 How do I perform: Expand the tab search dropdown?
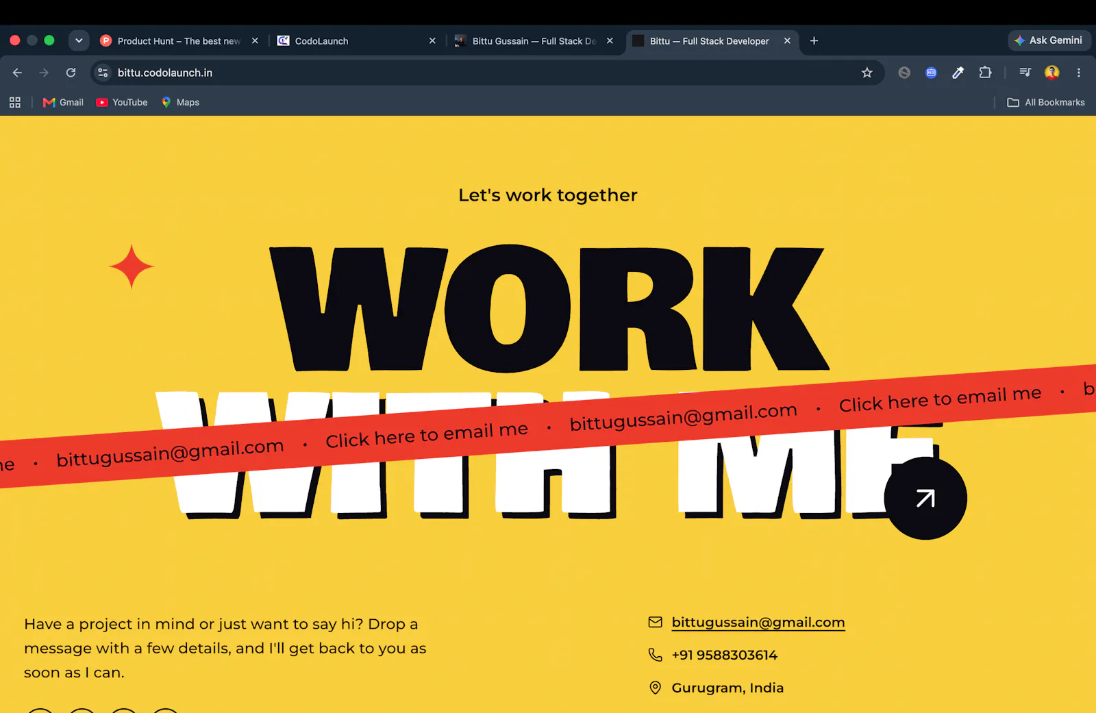79,41
